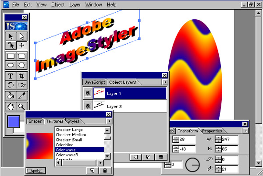Create new texture in Textures palette
The height and width of the screenshot is (176, 263).
(92, 171)
